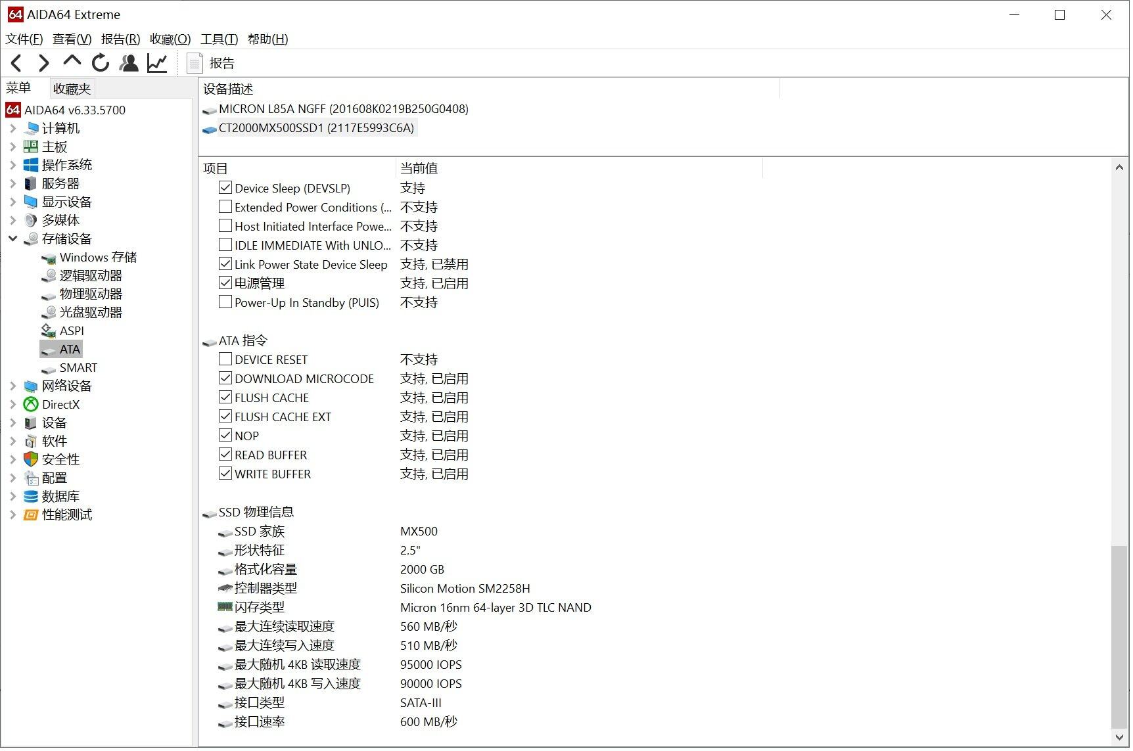The image size is (1133, 751).
Task: Select the Config (配置) icon
Action: point(31,478)
